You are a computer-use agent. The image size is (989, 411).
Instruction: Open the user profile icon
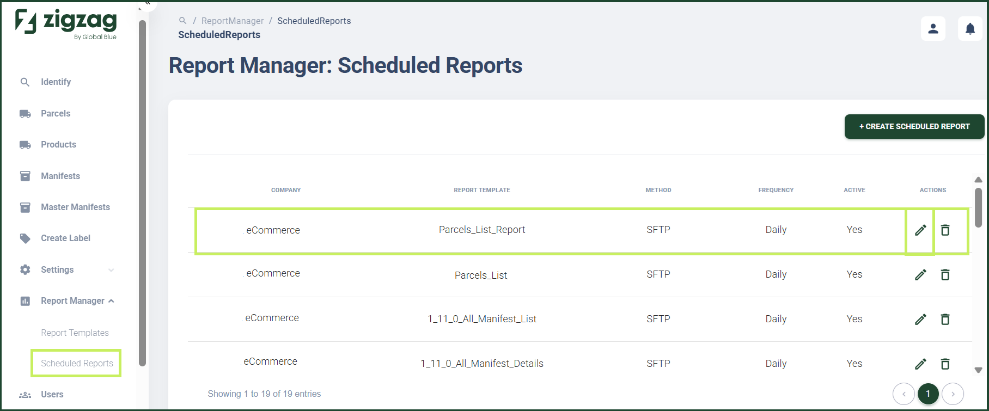point(933,28)
